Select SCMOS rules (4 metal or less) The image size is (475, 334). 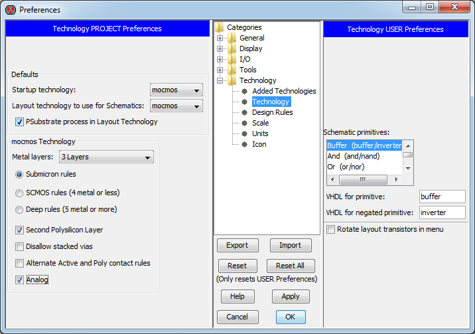point(19,193)
